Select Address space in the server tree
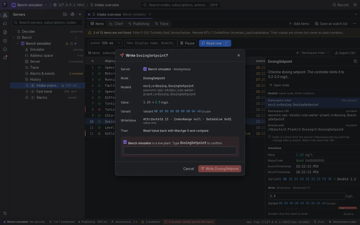The height and width of the screenshot is (225, 360). 47,55
